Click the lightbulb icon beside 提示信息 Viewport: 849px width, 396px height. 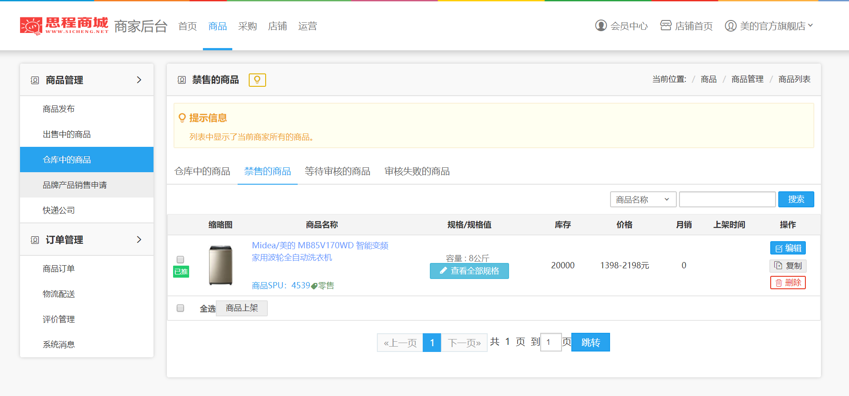pos(182,118)
